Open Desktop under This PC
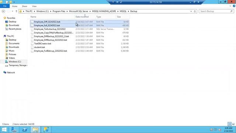The image size is (236, 133). (12, 40)
